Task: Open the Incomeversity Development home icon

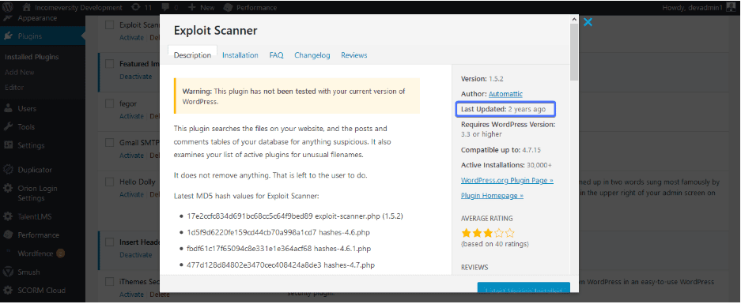Action: click(26, 8)
